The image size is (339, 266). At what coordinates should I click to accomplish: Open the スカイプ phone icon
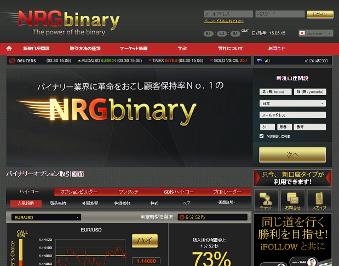(319, 200)
